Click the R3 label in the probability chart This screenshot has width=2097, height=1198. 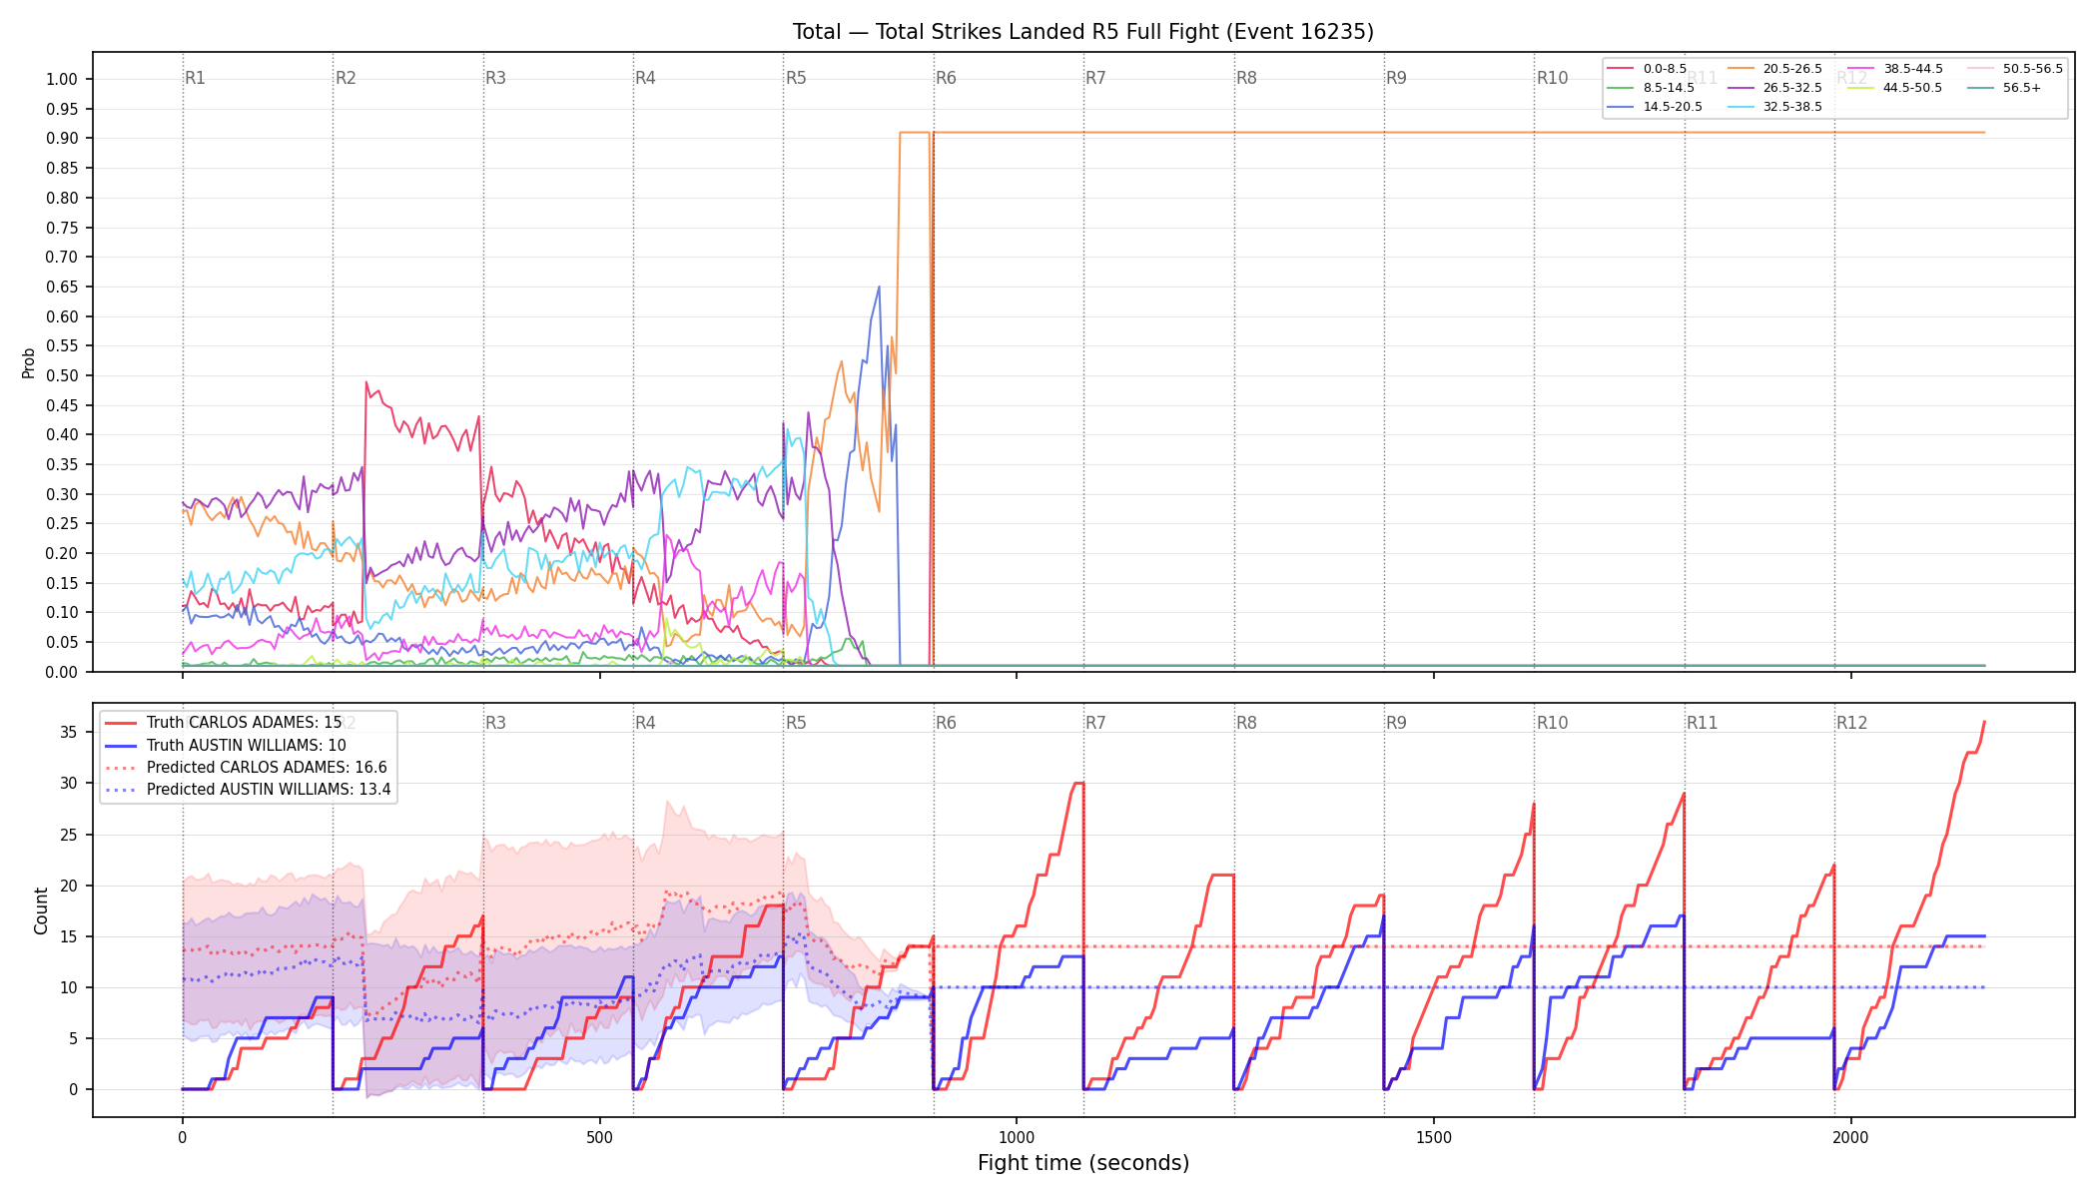coord(495,78)
